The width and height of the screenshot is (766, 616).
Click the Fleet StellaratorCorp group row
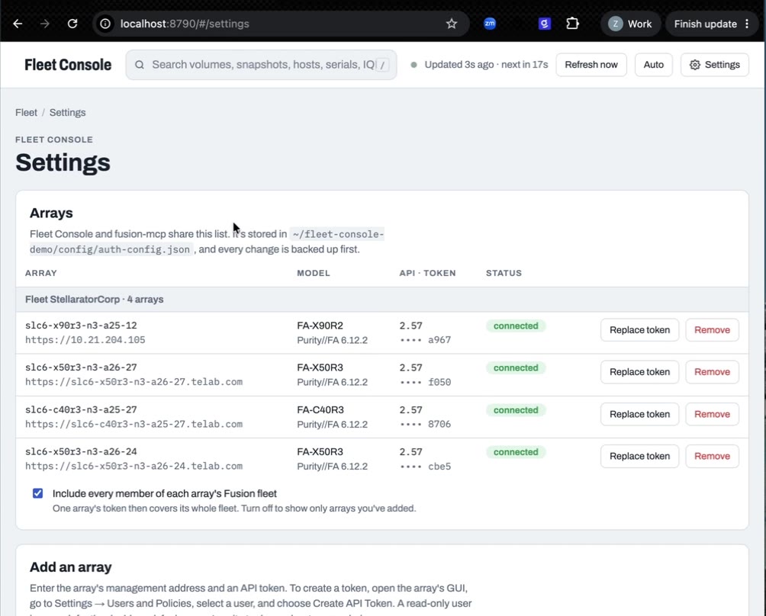click(382, 299)
